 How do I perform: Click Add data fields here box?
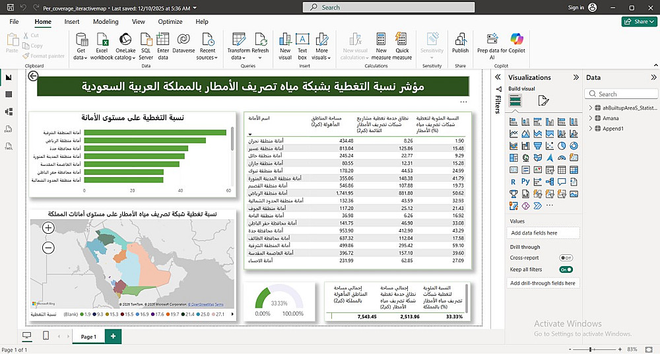(543, 232)
